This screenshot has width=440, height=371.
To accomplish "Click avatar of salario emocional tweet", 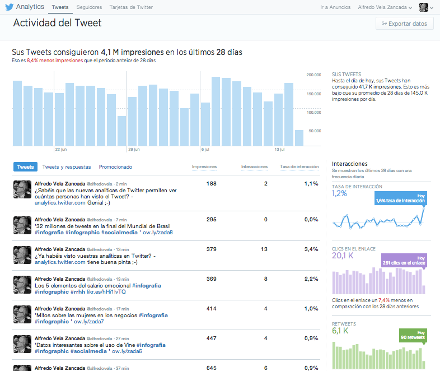I will pos(22,285).
